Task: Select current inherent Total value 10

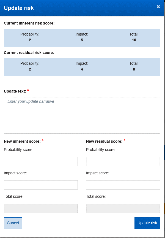Action: (x=134, y=40)
